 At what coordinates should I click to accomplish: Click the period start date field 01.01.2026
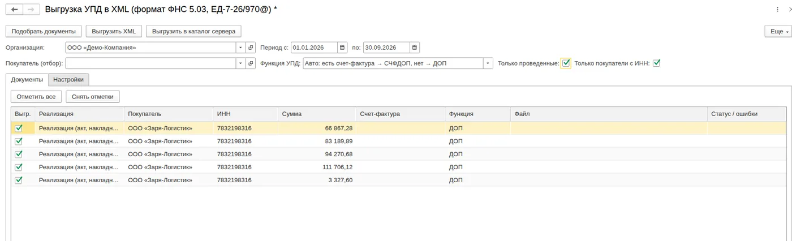(314, 48)
